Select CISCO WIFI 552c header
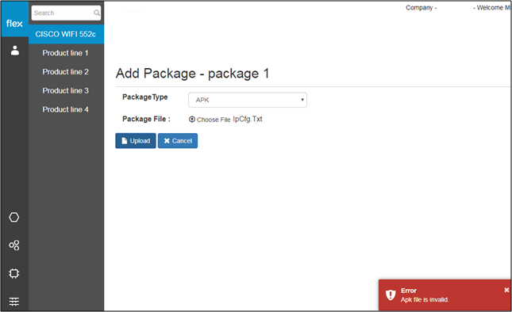Viewport: 512px width, 312px height. tap(67, 34)
